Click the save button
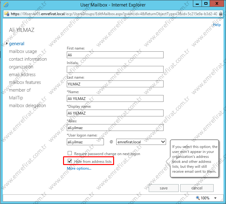The width and height of the screenshot is (226, 204). click(164, 188)
